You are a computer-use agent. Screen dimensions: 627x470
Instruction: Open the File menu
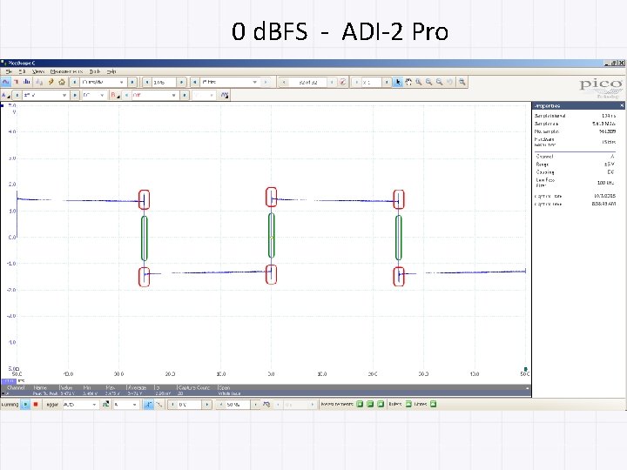click(x=9, y=71)
